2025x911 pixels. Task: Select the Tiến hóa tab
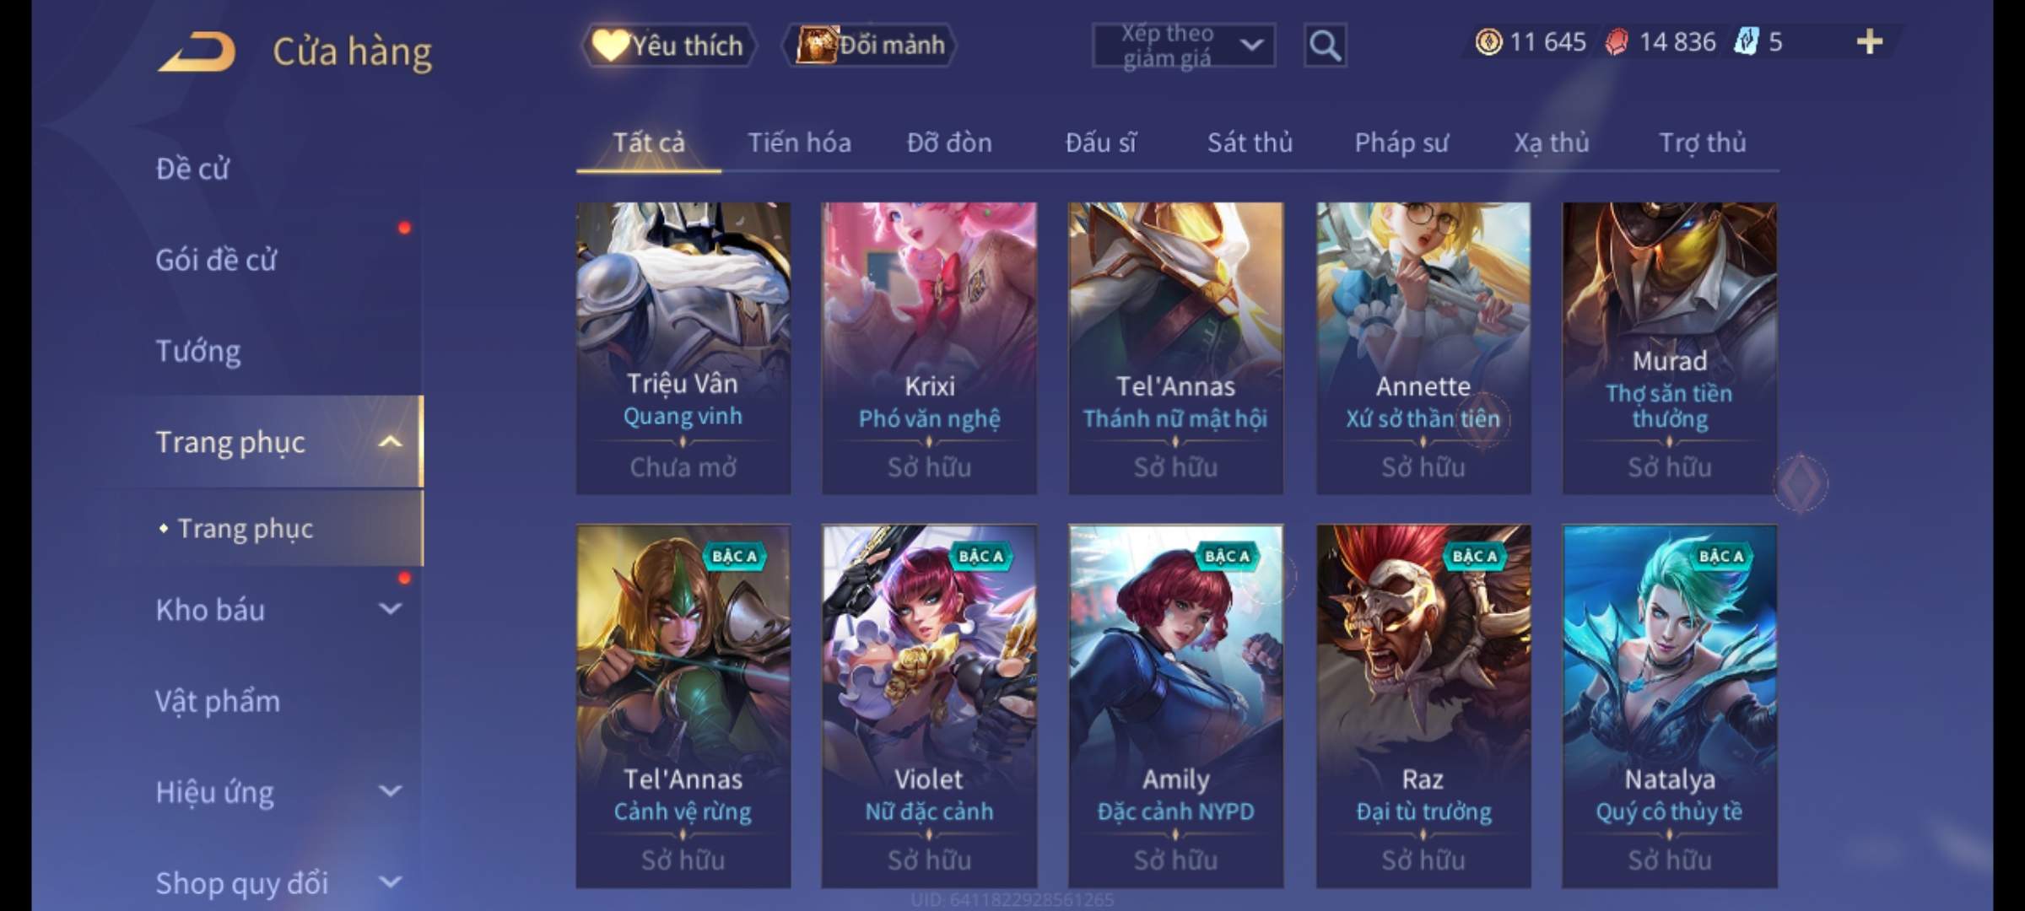tap(799, 143)
